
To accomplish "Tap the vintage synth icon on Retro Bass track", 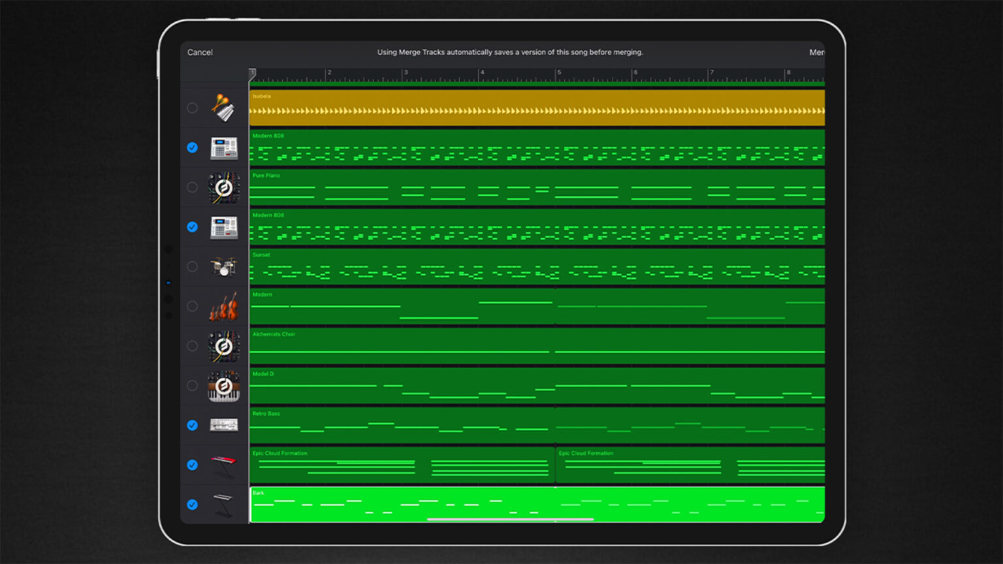I will tap(224, 426).
